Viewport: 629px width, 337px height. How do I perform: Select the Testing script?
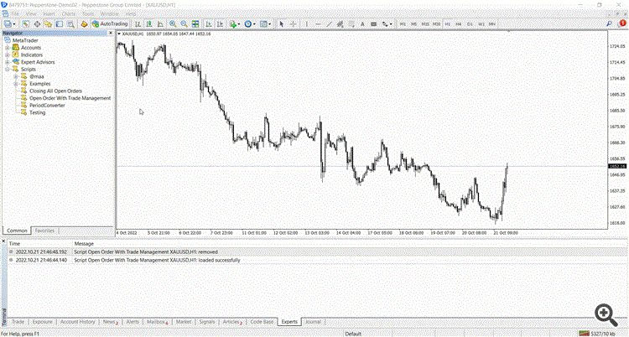[37, 112]
